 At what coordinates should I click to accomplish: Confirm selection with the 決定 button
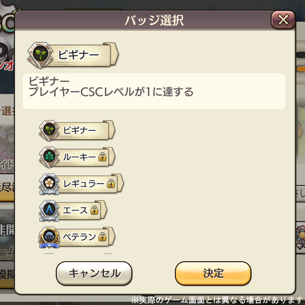pos(213,273)
